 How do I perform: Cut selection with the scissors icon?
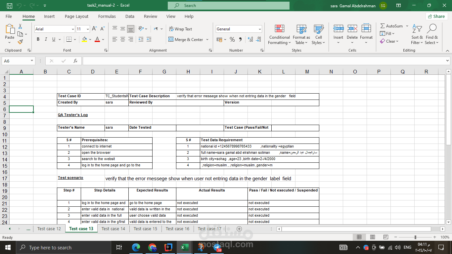click(x=20, y=26)
